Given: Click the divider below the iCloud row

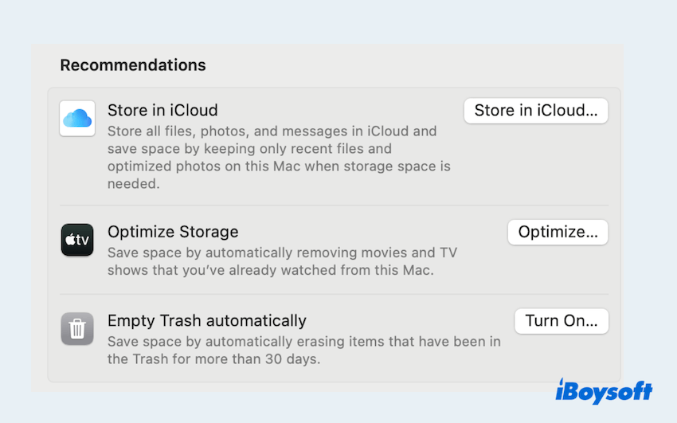Looking at the screenshot, I should click(x=335, y=206).
